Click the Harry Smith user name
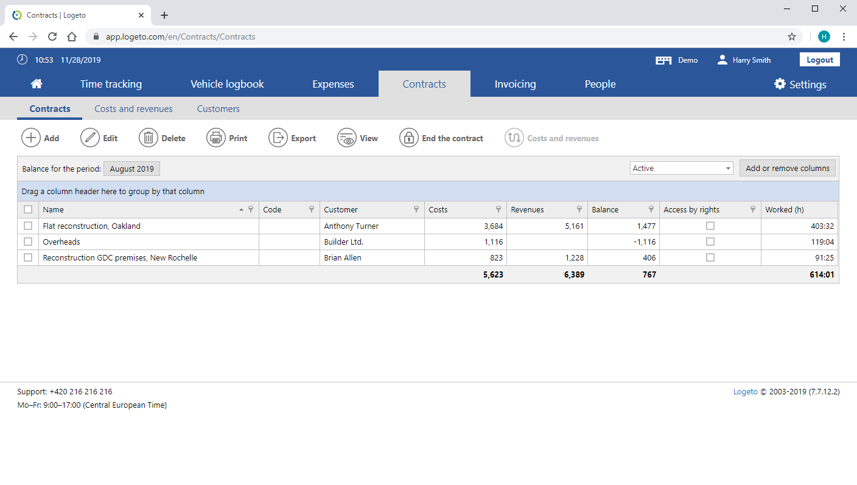The width and height of the screenshot is (857, 485). point(752,60)
